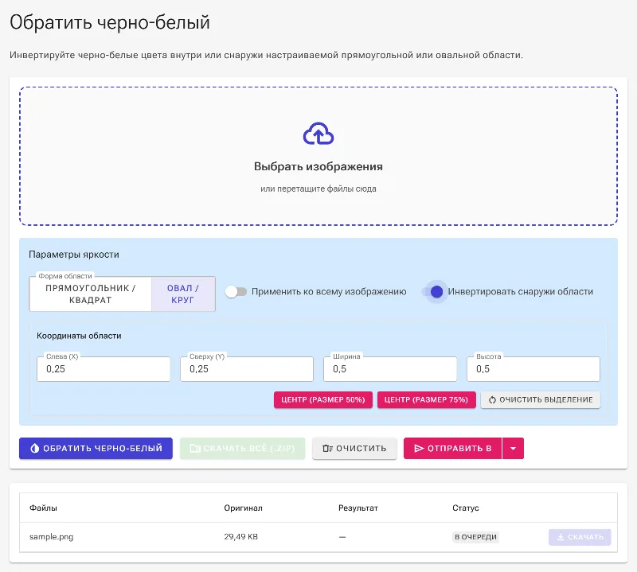Click the 'Ширина' input field
Viewport: 637px width, 572px height.
[390, 369]
